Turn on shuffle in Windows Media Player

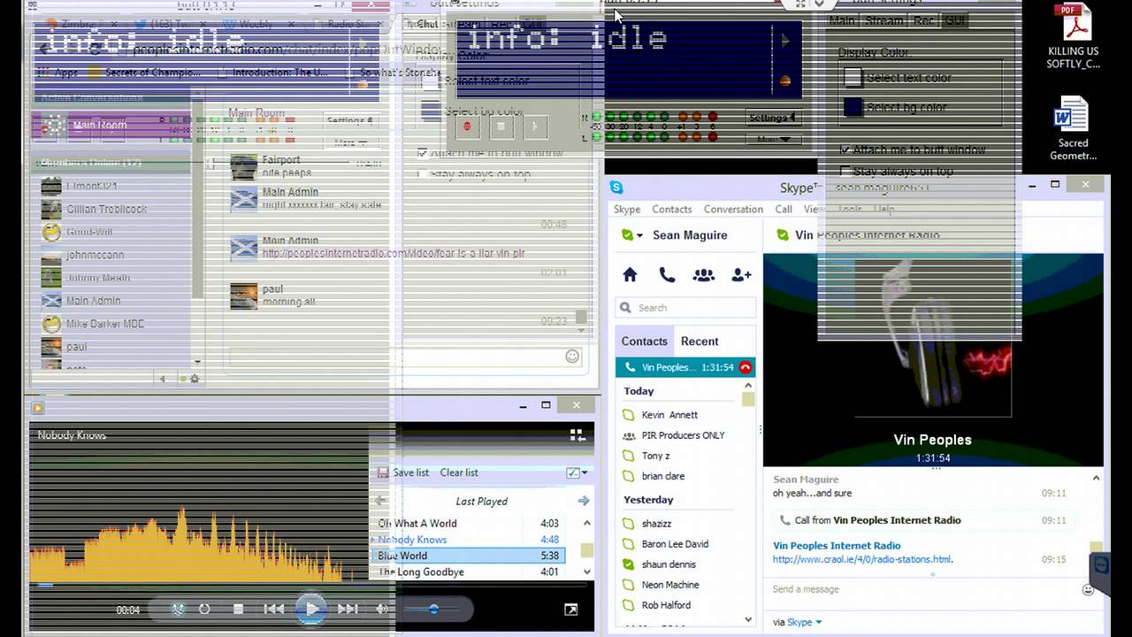(178, 609)
